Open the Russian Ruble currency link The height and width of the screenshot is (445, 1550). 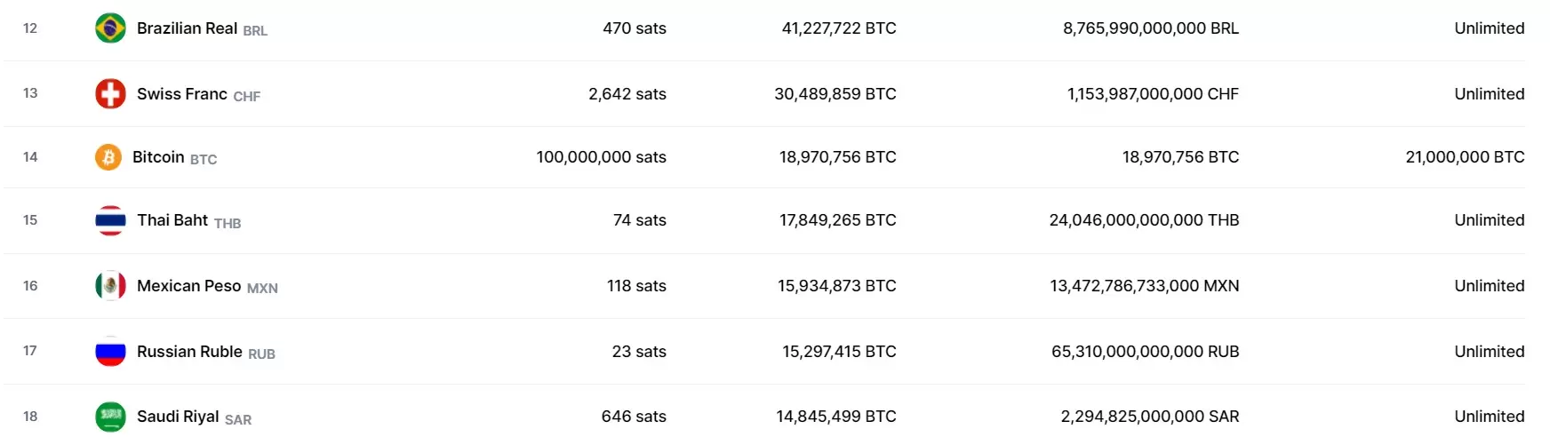(189, 352)
